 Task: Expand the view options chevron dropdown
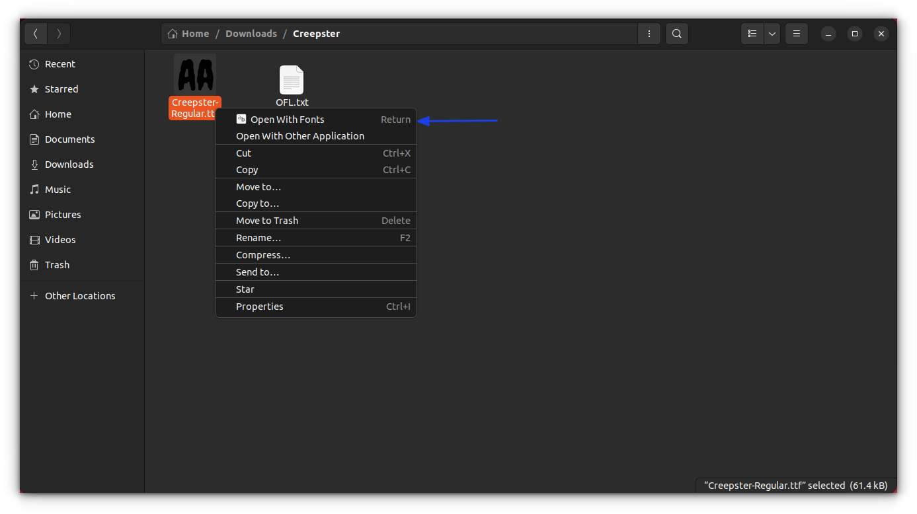[x=772, y=33]
